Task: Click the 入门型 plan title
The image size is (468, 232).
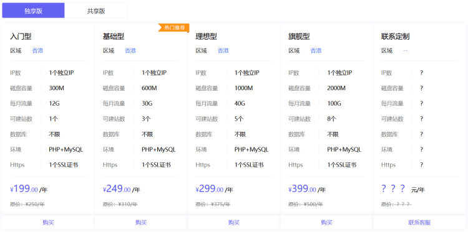Action: (21, 37)
